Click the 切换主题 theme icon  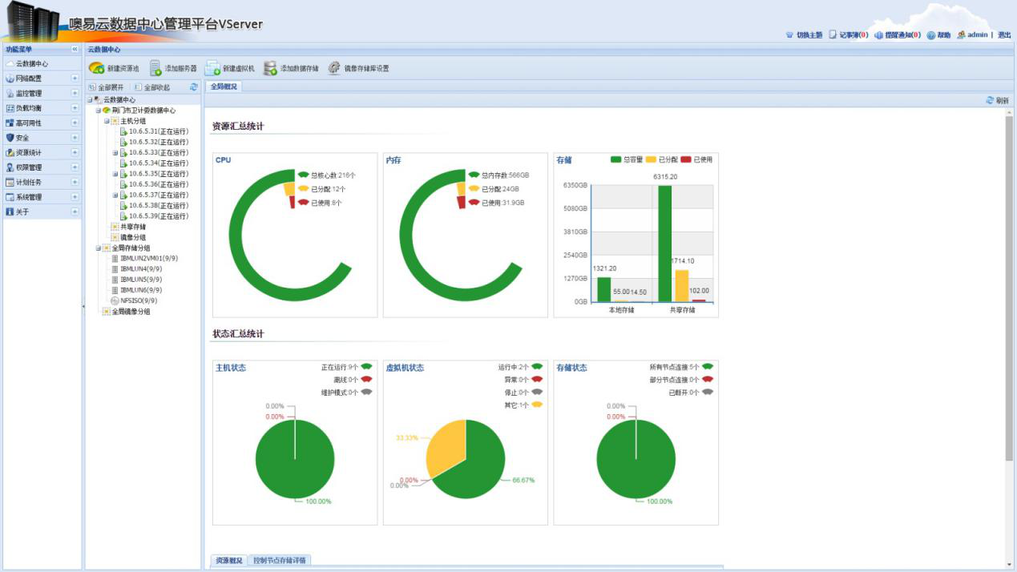tap(789, 35)
